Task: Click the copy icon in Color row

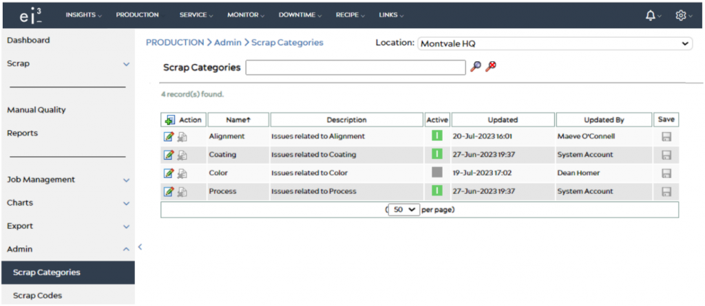Action: coord(182,173)
